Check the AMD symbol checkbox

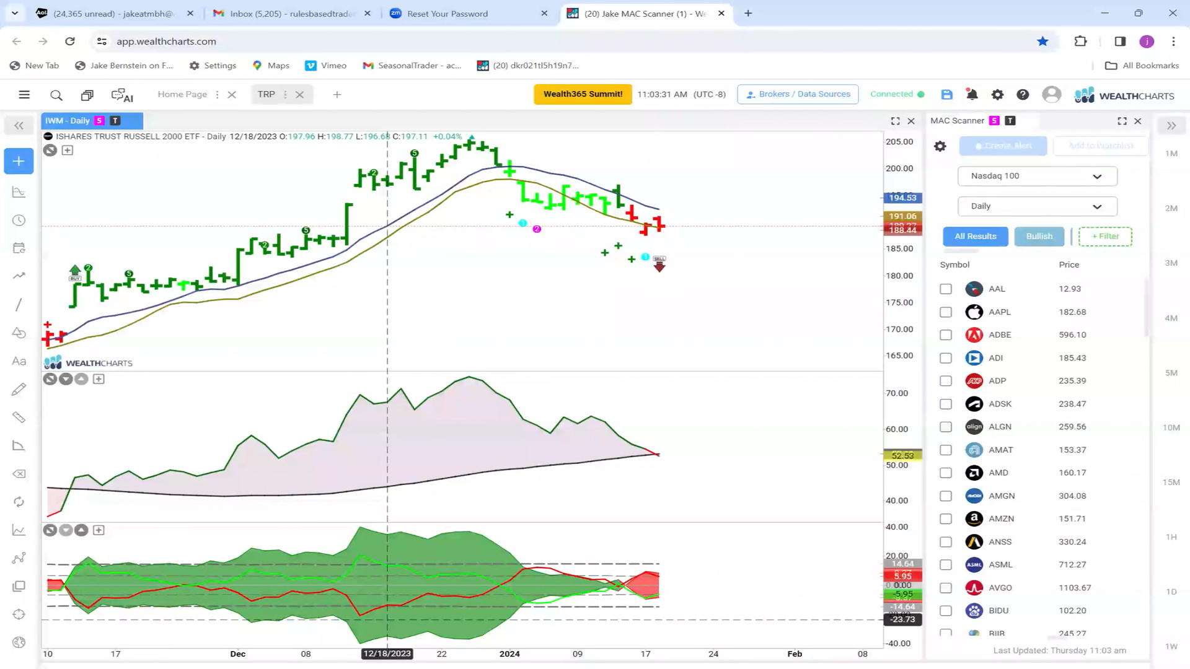946,473
